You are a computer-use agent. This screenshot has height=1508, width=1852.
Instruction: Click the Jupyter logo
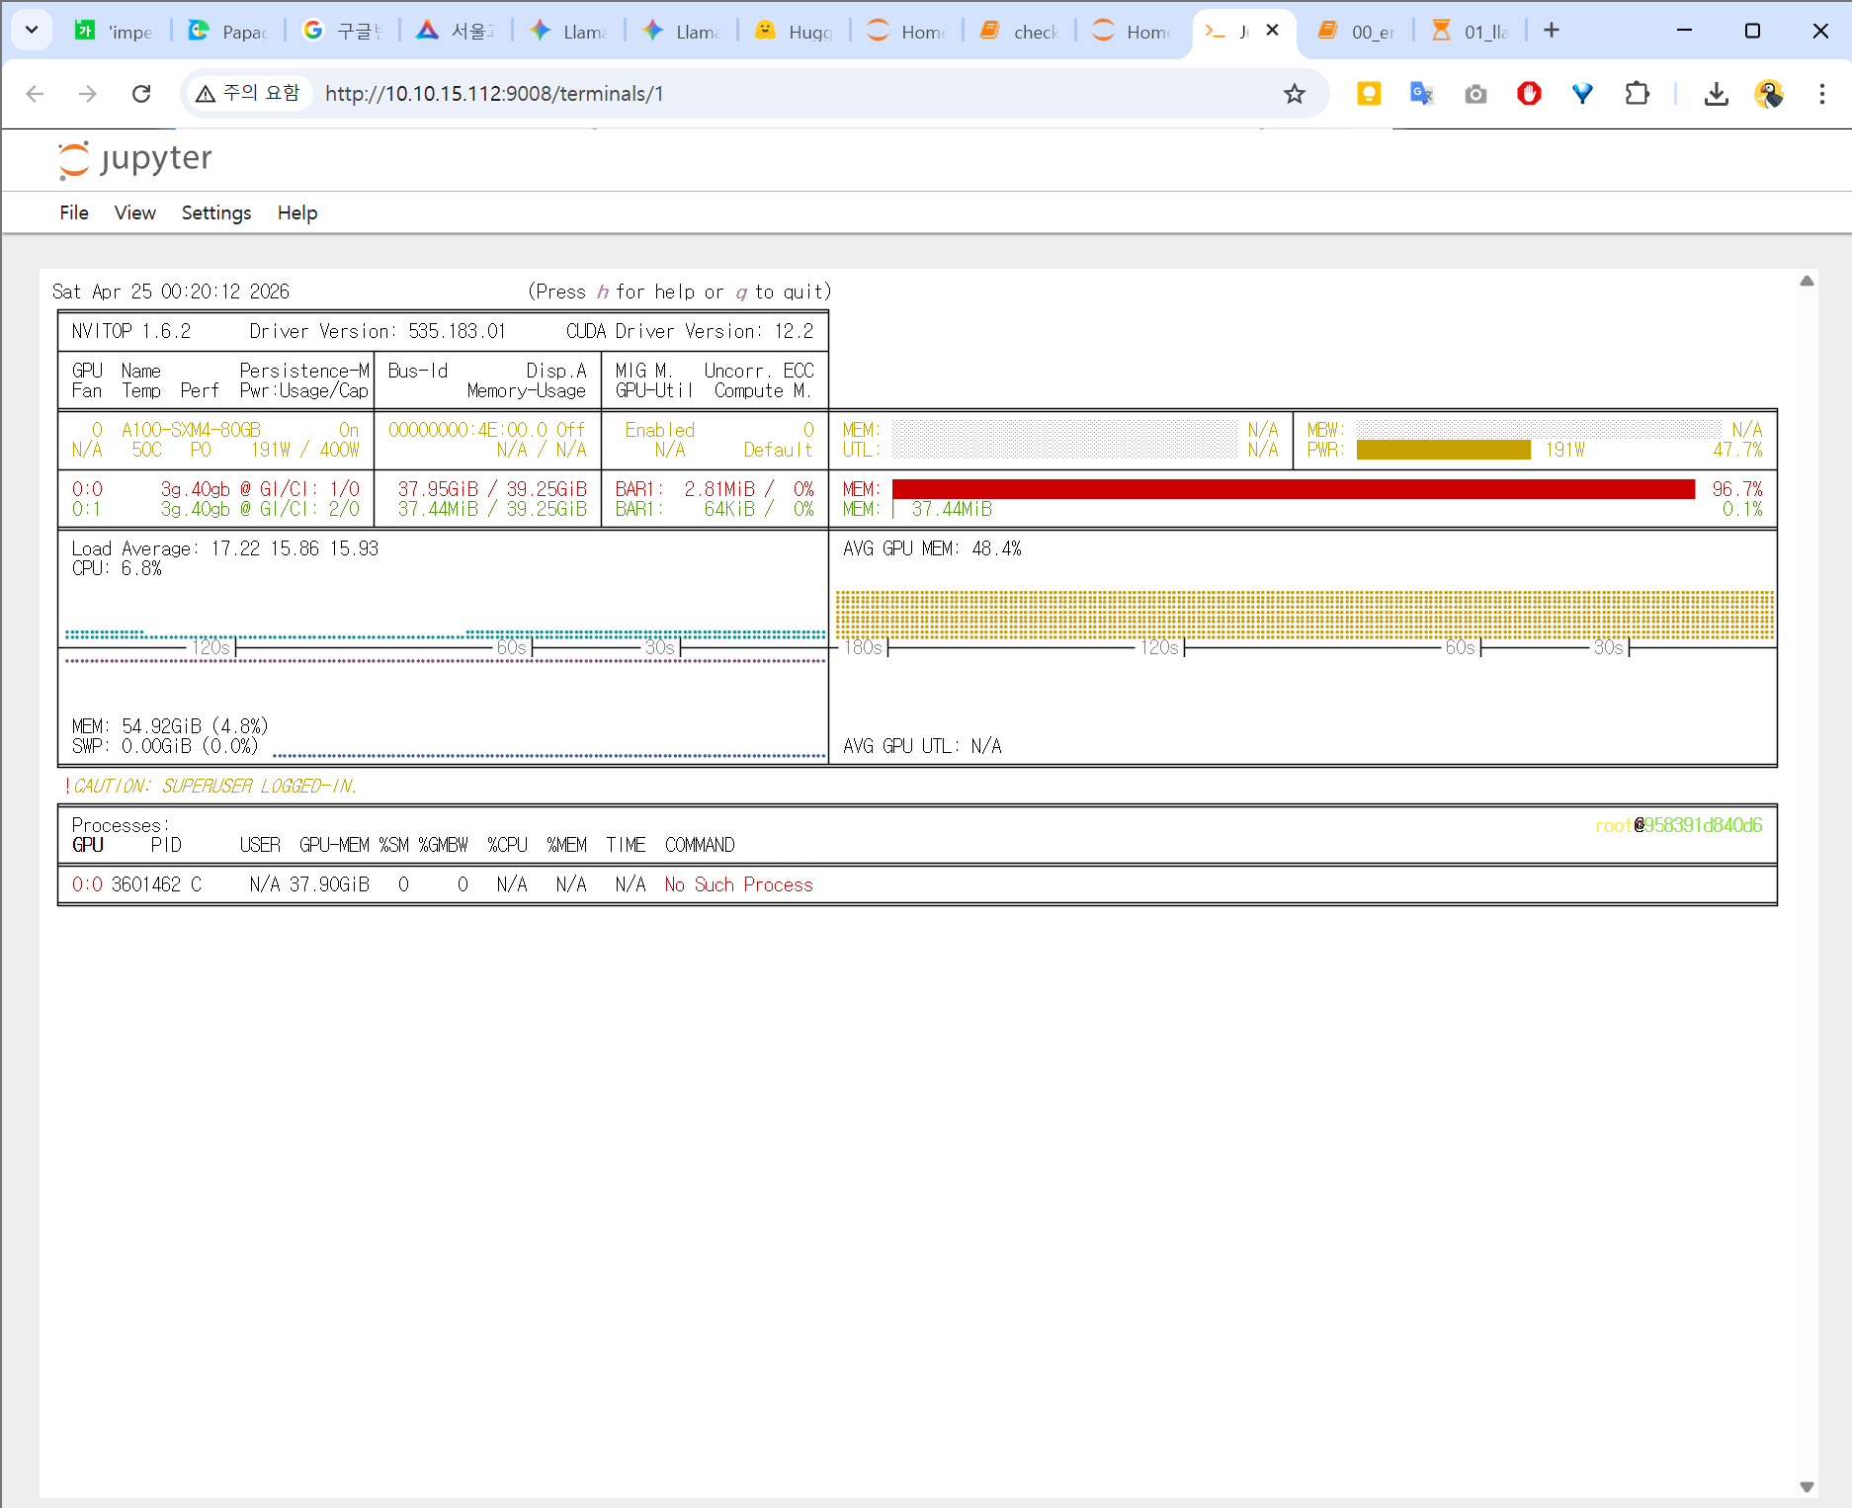134,159
